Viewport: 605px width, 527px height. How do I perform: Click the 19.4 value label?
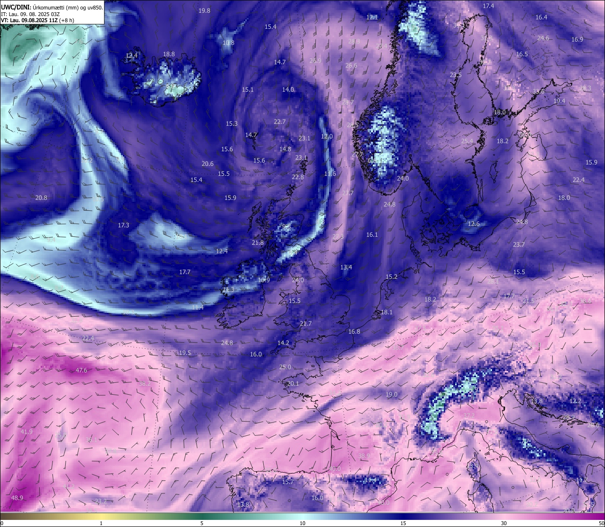coord(559,101)
